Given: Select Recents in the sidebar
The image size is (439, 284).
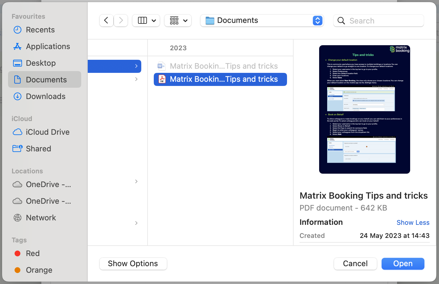Looking at the screenshot, I should pos(40,30).
